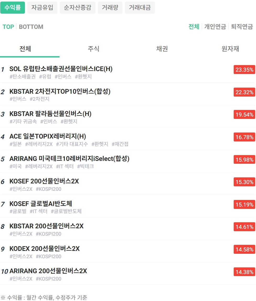Viewport: 256px width, 301px height.
Task: Open KBSTAR 2차전지TOP10인버스(합성) details
Action: (60, 92)
